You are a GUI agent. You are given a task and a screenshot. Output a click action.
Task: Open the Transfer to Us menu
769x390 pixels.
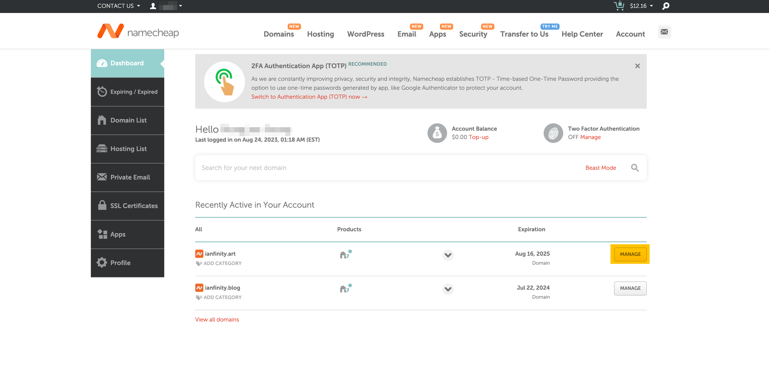524,34
